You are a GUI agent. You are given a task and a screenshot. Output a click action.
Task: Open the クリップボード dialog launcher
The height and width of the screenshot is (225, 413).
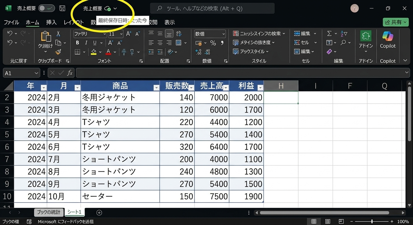pos(67,61)
